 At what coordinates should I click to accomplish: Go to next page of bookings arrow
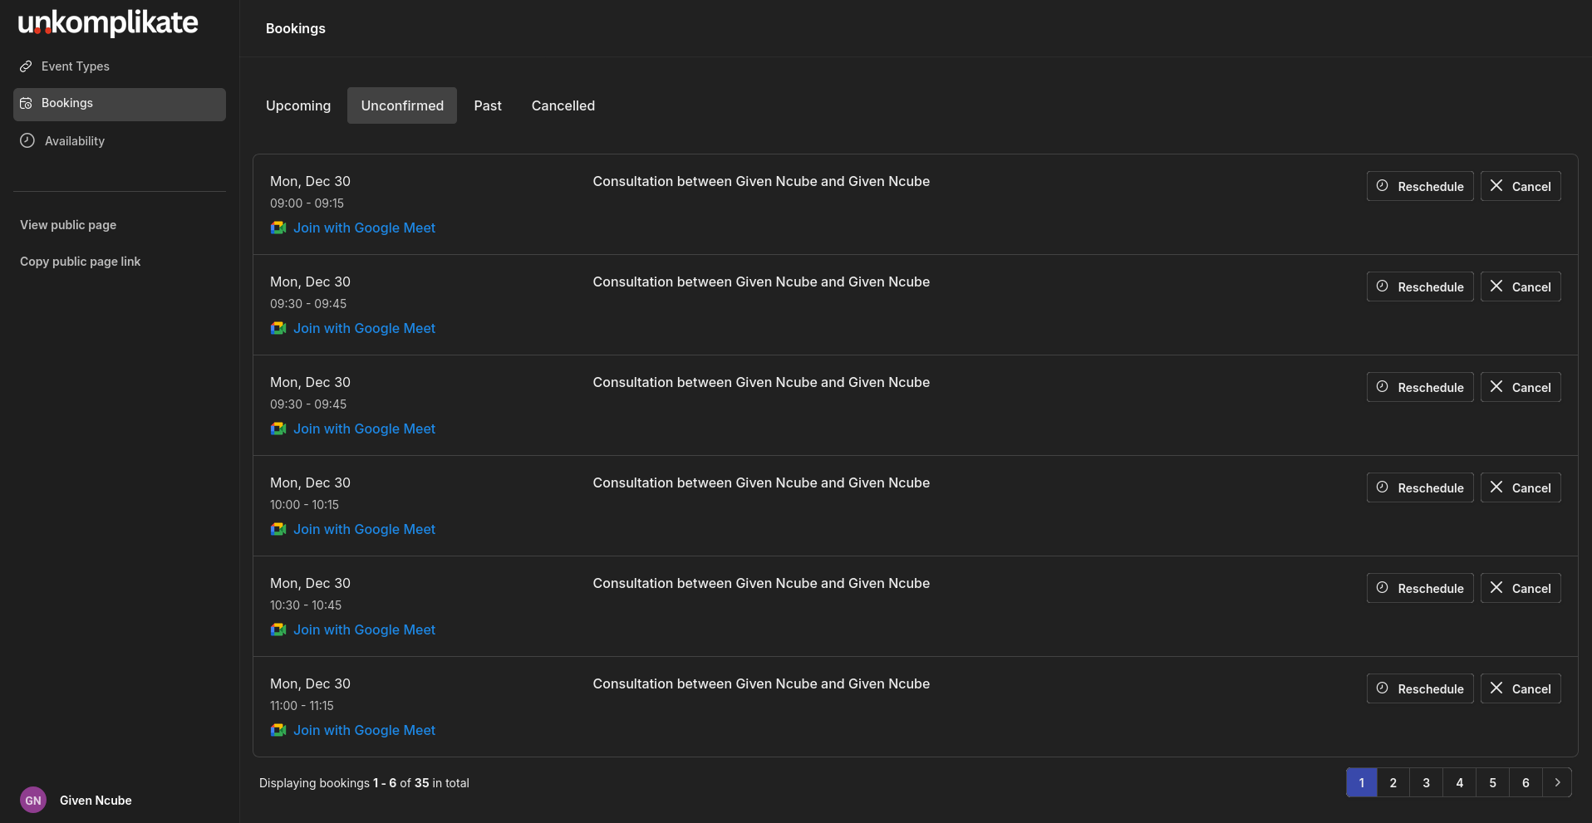click(1557, 782)
